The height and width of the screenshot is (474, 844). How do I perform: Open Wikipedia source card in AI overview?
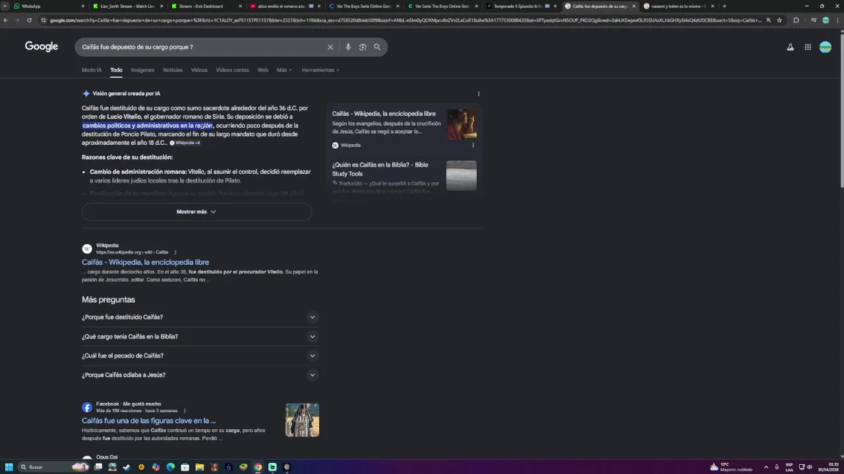pyautogui.click(x=404, y=128)
